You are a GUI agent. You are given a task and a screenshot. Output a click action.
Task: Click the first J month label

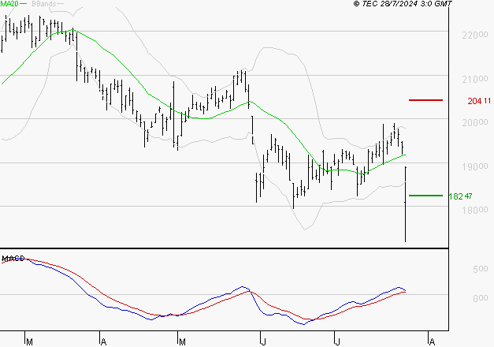(x=264, y=341)
